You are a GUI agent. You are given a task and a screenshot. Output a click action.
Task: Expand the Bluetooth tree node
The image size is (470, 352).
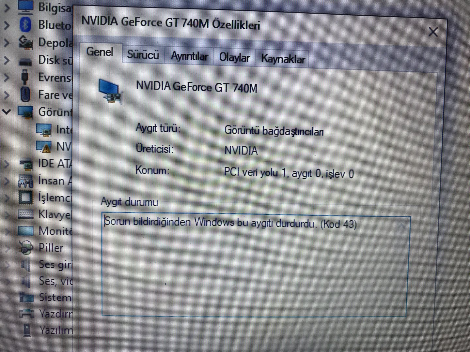(x=7, y=25)
